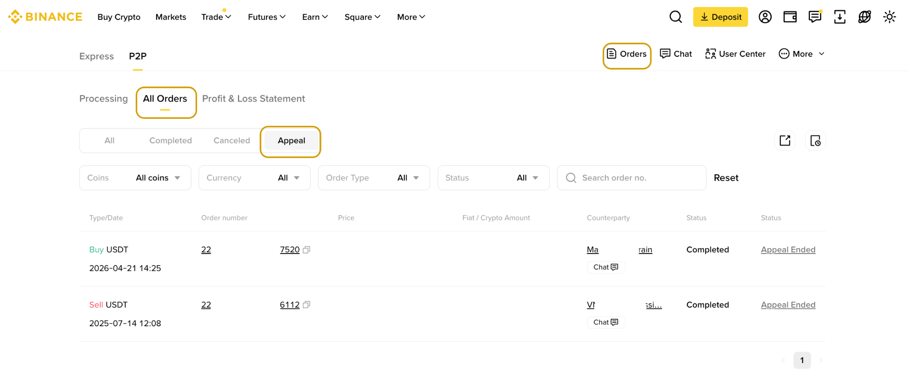Viewport: 909px width, 383px height.
Task: Click the export orders icon
Action: (785, 141)
